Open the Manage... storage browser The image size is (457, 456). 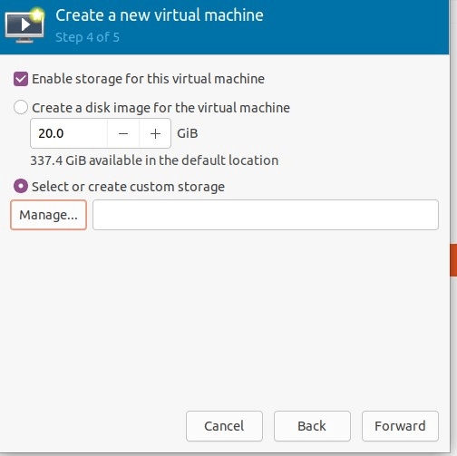49,215
